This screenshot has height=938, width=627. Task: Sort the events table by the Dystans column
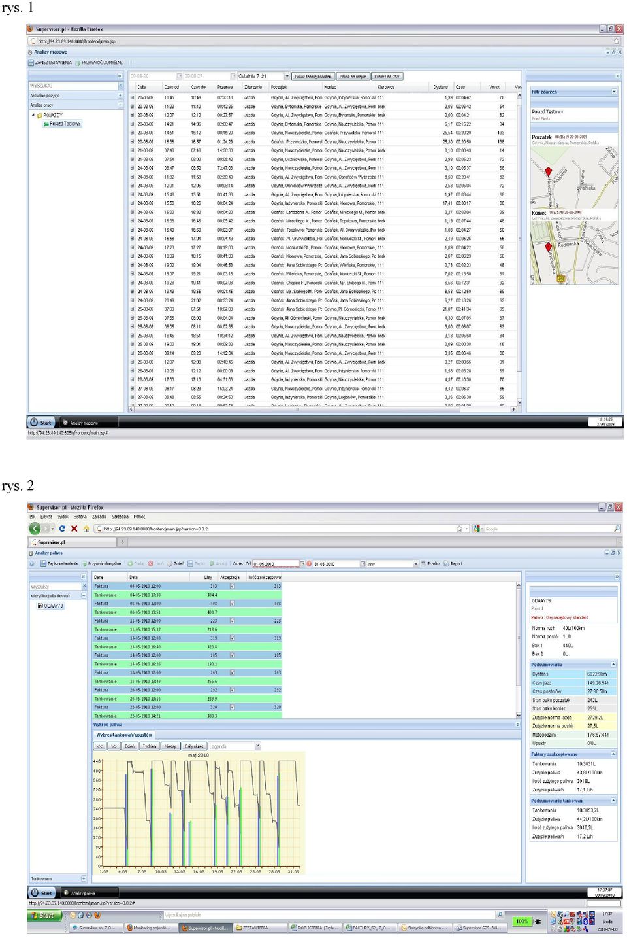point(441,87)
